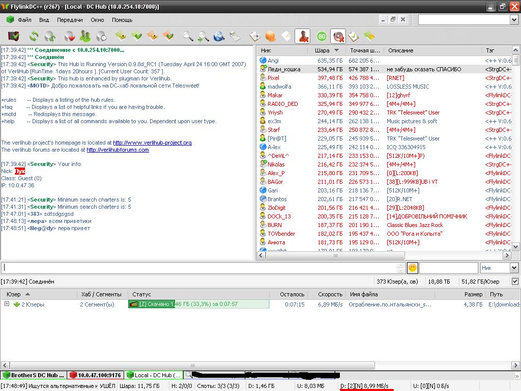Open the verlihub-project.org homepage link
This screenshot has height=391, width=521.
click(x=152, y=143)
